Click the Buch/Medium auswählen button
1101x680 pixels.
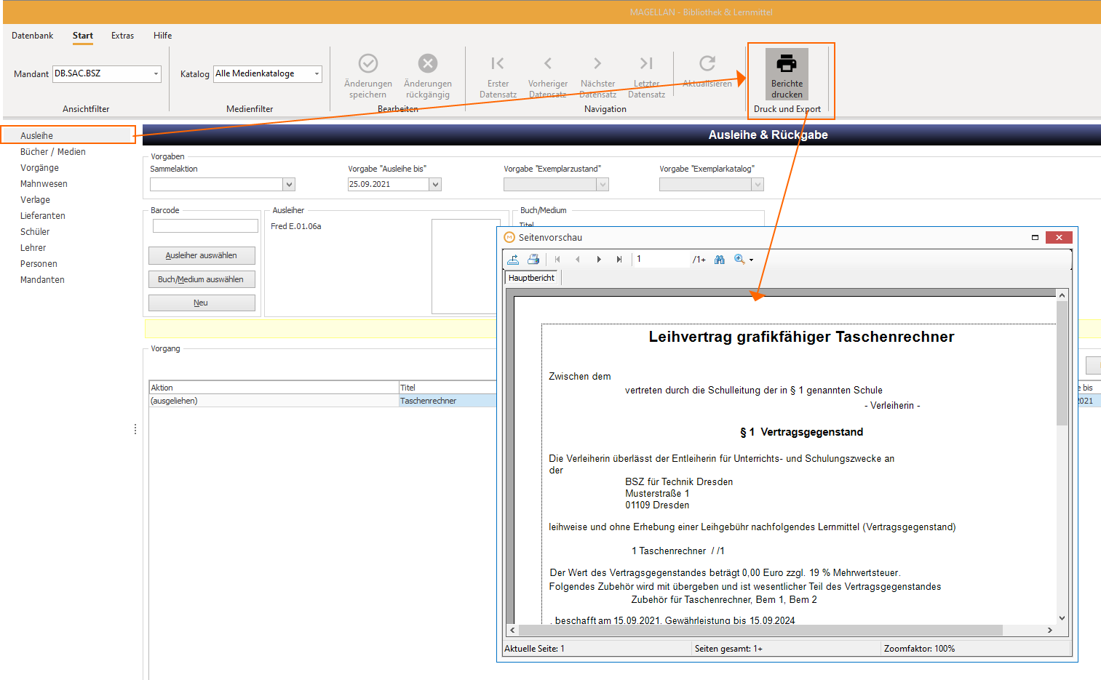coord(202,279)
